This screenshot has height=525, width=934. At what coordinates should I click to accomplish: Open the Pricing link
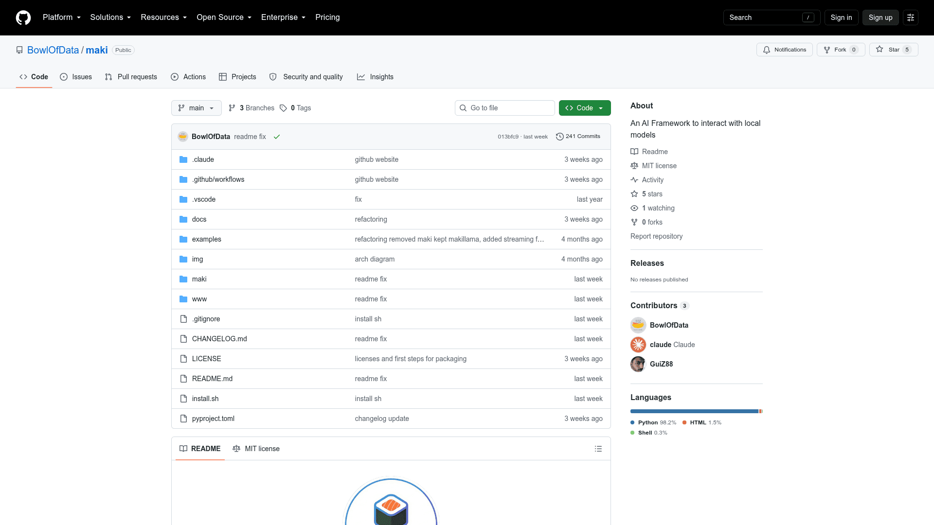(x=327, y=17)
